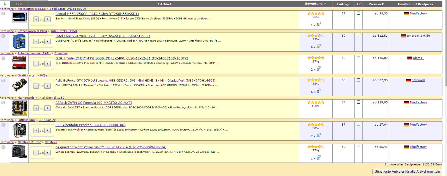Screen dimensions: 447x176
Task: Visit tonerdiskont.de dealer link
Action: 418,36
